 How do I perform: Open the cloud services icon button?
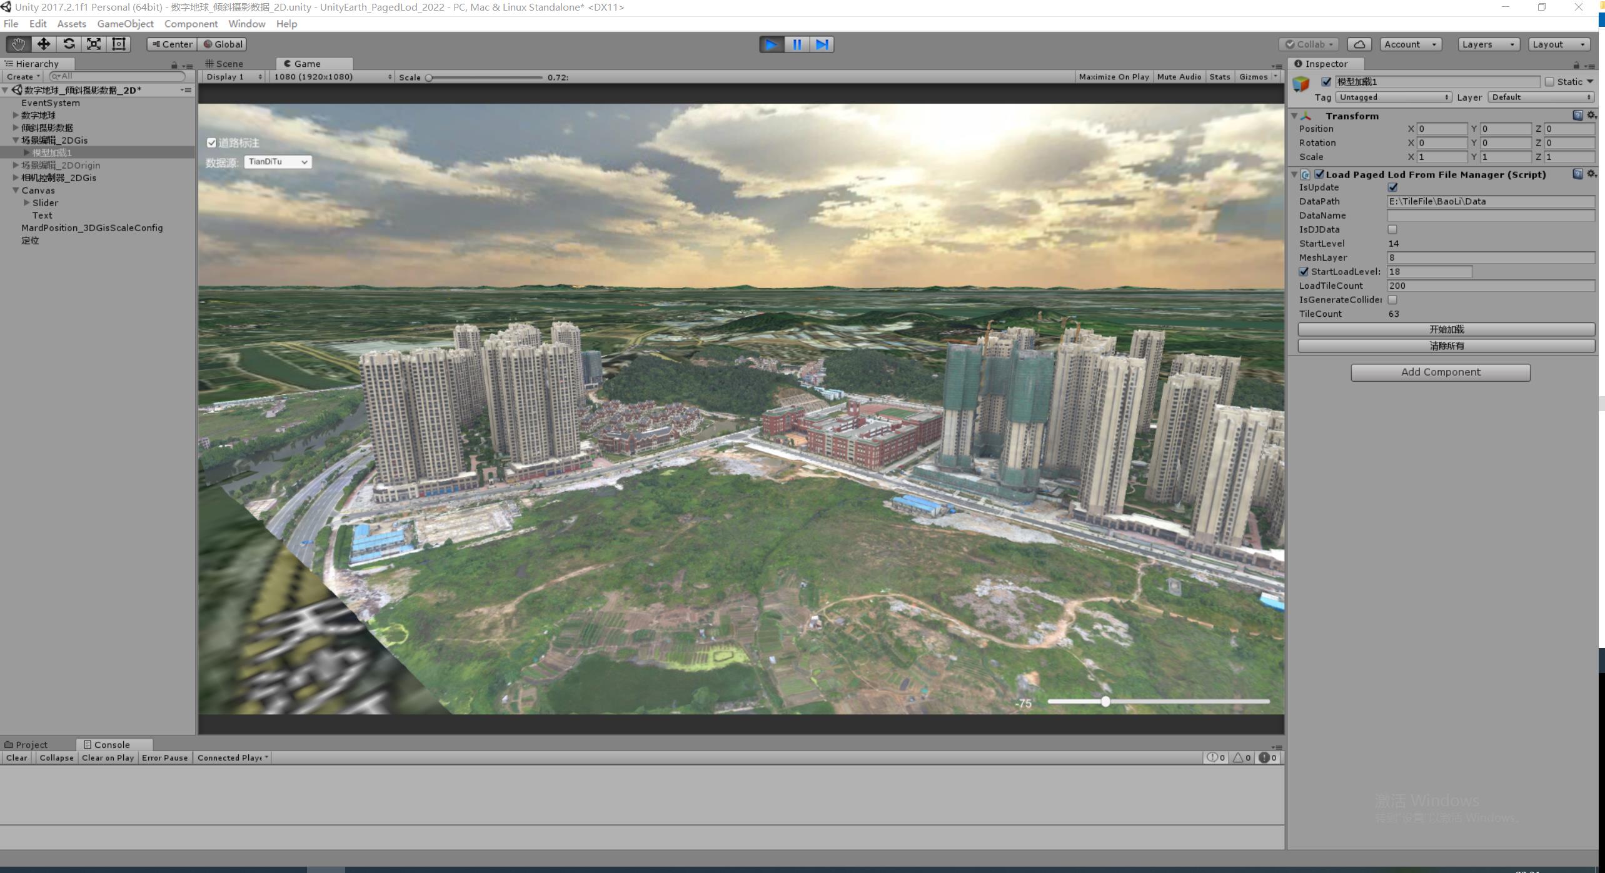(x=1359, y=44)
